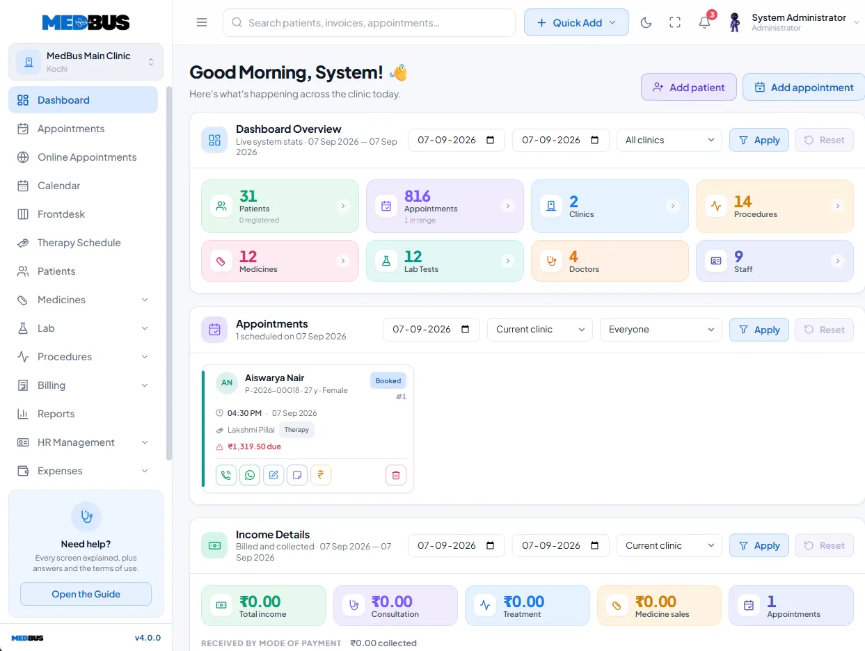
Task: Click the stethoscope icon in the Need help box
Action: [x=86, y=517]
